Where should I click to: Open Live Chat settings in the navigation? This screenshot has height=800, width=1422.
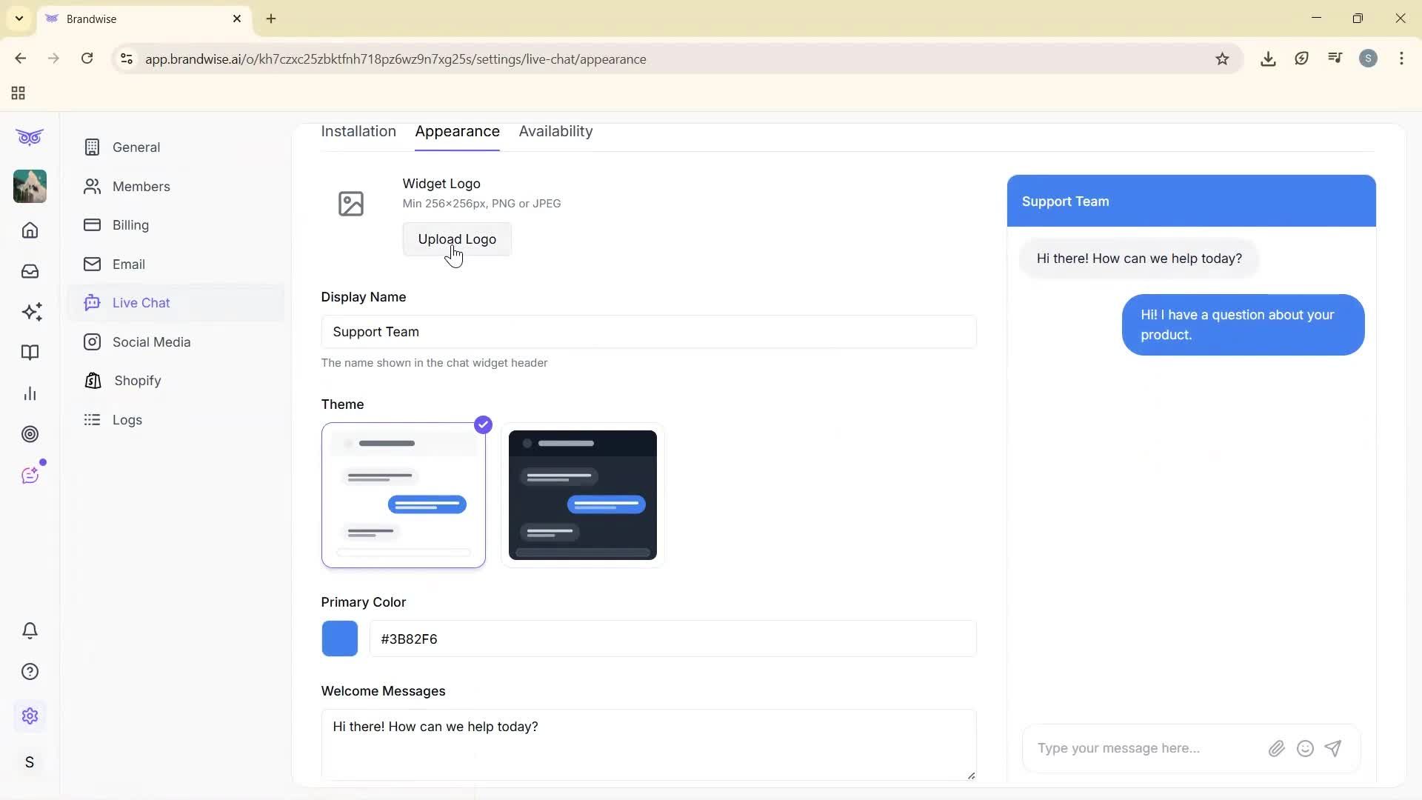(140, 302)
